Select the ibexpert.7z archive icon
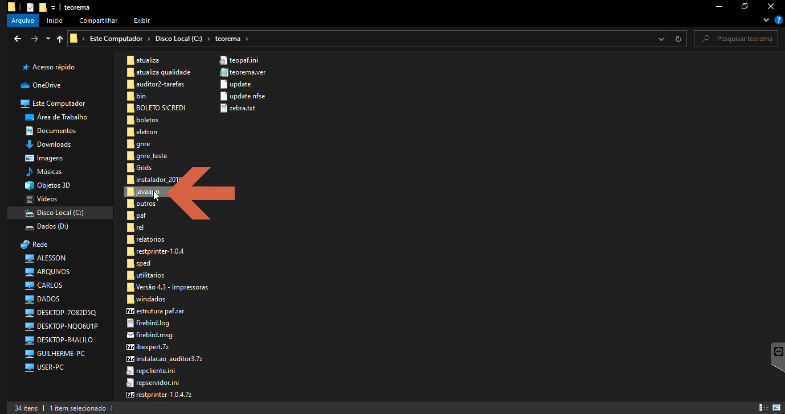Image resolution: width=785 pixels, height=414 pixels. point(130,347)
